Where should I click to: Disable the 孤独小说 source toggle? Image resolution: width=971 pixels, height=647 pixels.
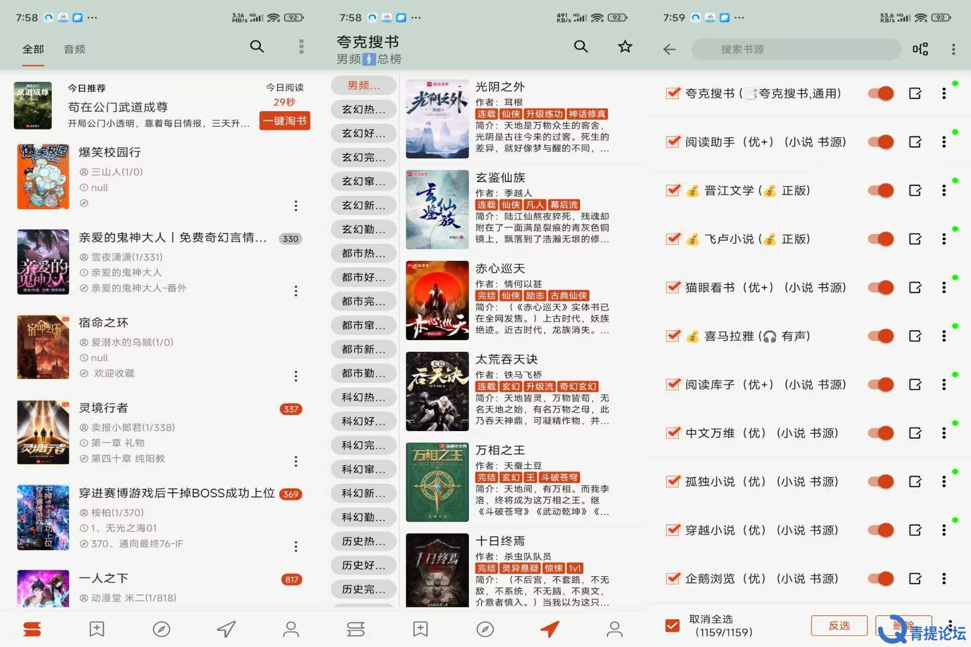pyautogui.click(x=881, y=482)
